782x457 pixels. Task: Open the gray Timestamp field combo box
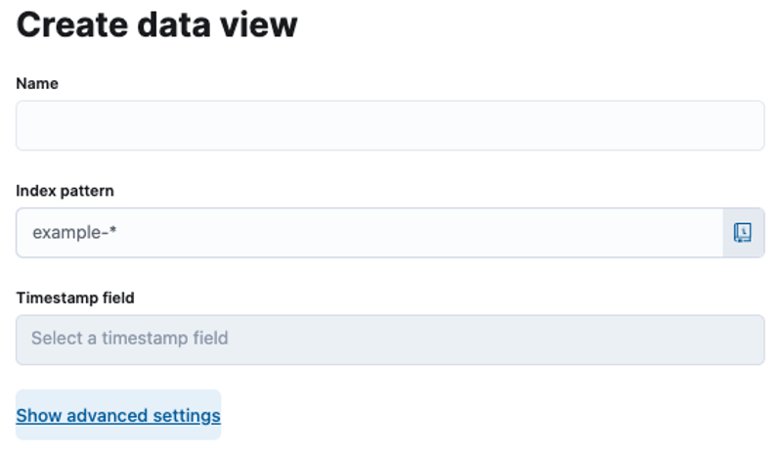point(390,340)
